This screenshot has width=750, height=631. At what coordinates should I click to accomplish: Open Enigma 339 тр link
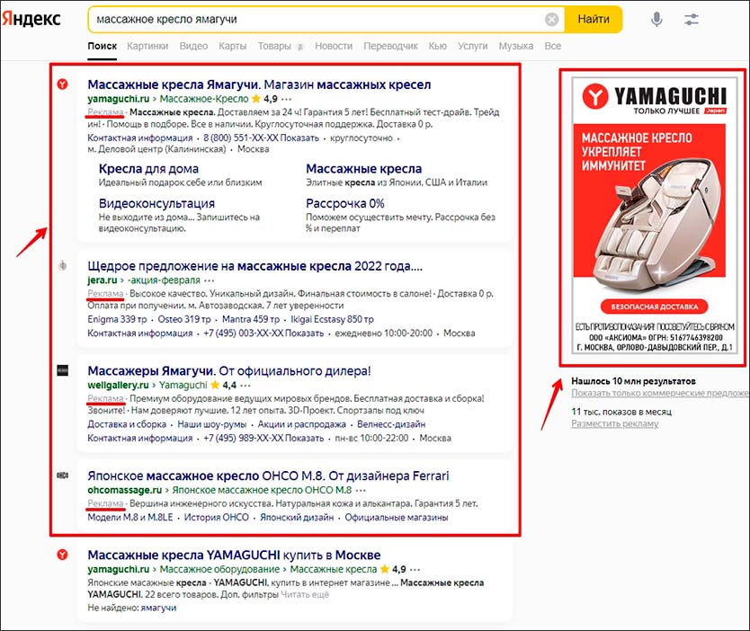click(117, 319)
